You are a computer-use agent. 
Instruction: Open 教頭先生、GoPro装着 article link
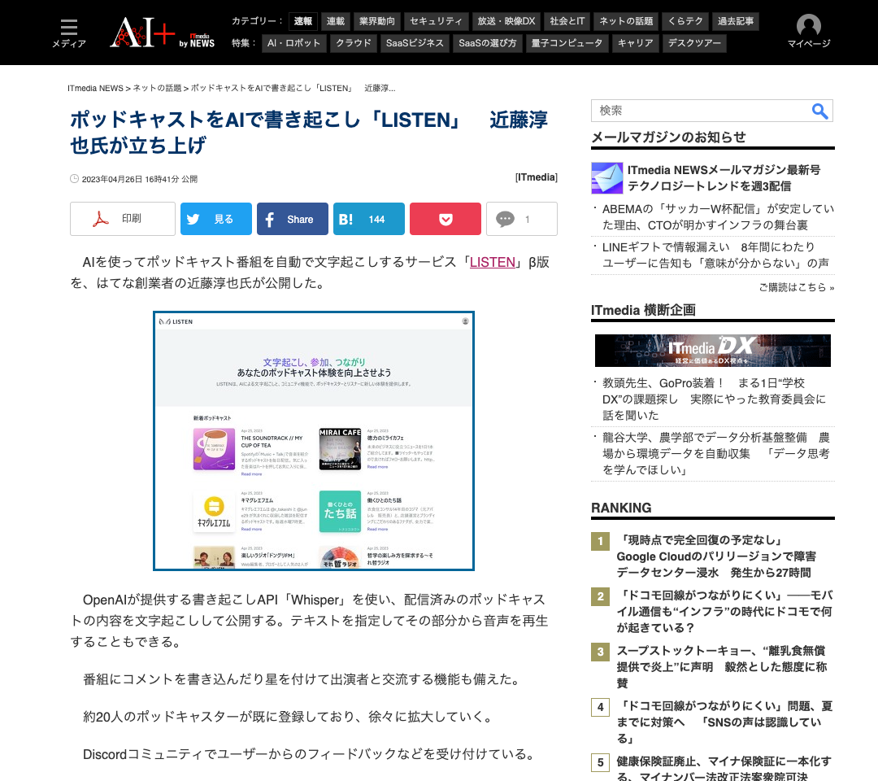click(714, 399)
